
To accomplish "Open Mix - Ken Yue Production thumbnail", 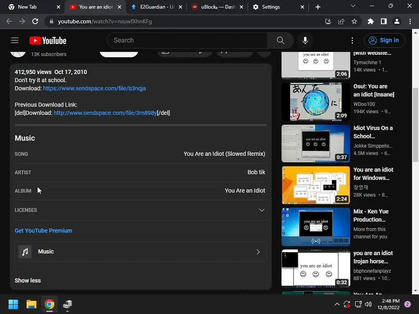I will coord(316,227).
